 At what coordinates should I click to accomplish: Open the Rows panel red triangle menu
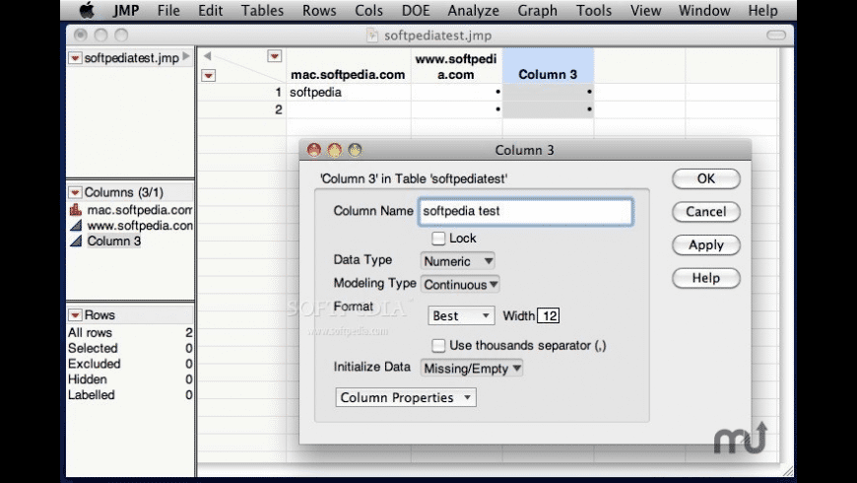[x=75, y=315]
